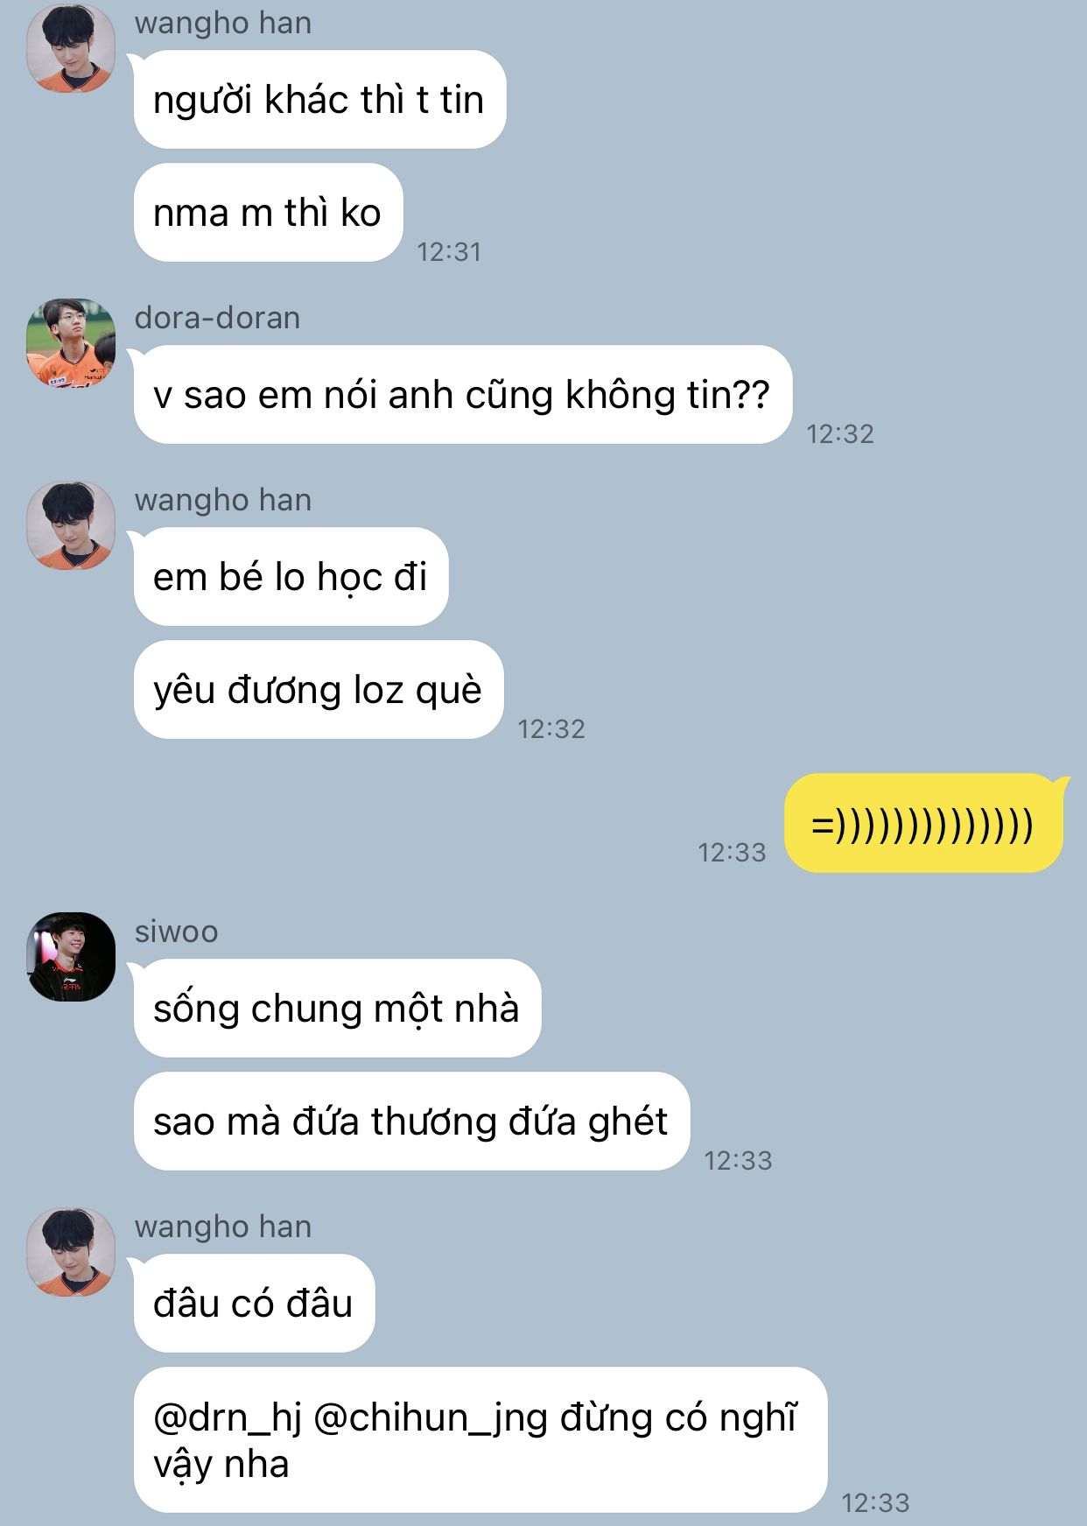This screenshot has width=1087, height=1526.
Task: Open wangho han's avatar at top
Action: pos(71,47)
